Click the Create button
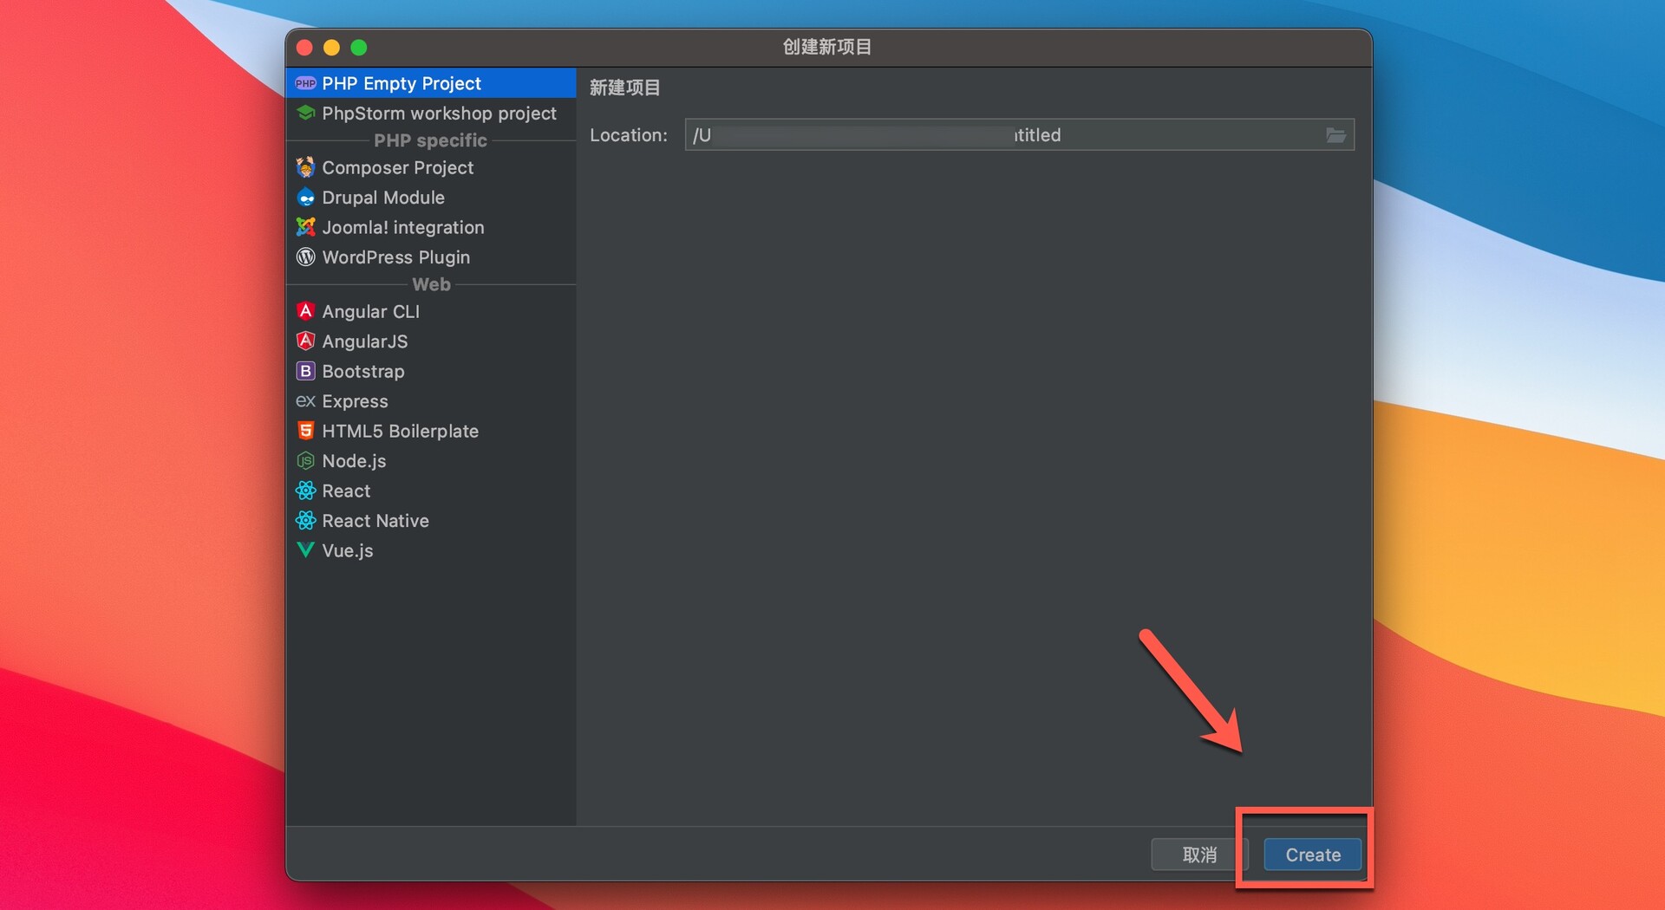The height and width of the screenshot is (910, 1665). point(1312,855)
